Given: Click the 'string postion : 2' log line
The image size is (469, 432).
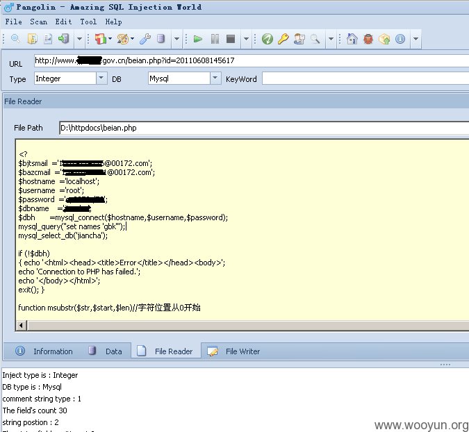Looking at the screenshot, I should click(31, 422).
